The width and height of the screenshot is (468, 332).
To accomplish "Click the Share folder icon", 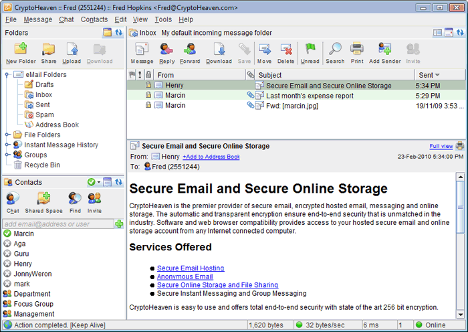I will (49, 50).
